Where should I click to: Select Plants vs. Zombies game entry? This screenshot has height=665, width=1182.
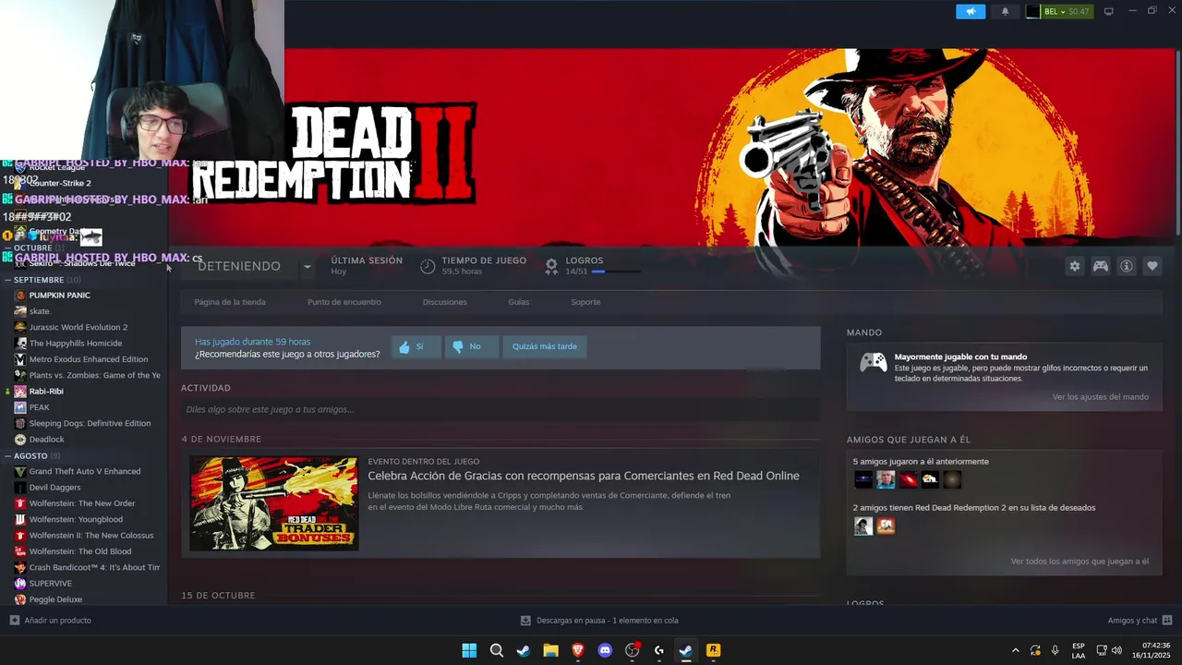click(94, 375)
